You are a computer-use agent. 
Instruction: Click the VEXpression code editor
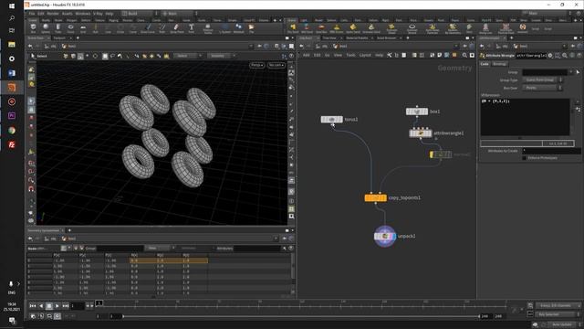click(x=525, y=117)
